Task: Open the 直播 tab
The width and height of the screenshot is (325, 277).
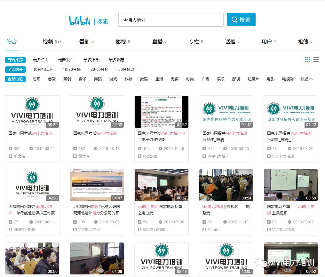Action: tap(159, 41)
